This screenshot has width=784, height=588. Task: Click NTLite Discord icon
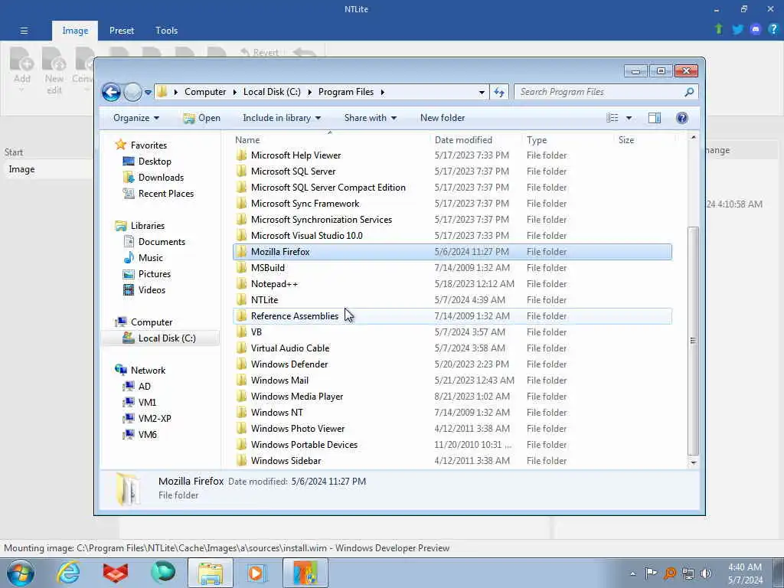(756, 30)
